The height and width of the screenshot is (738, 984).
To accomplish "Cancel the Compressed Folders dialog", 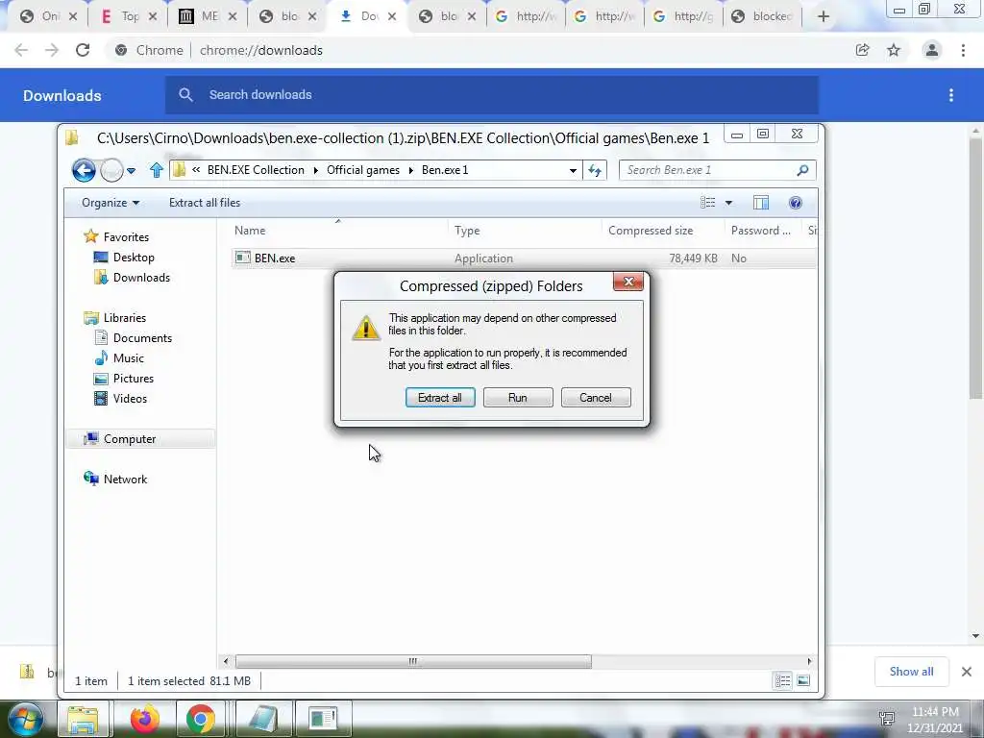I will [x=596, y=397].
